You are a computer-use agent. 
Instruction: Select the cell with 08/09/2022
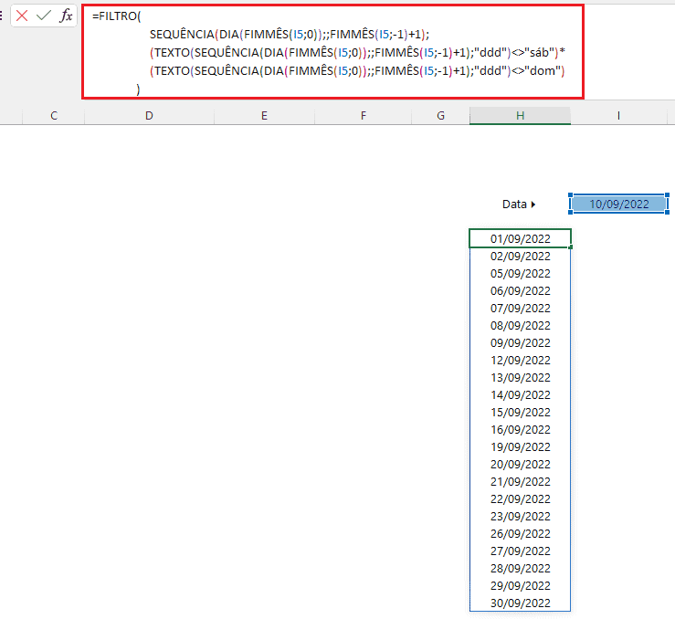click(x=520, y=326)
